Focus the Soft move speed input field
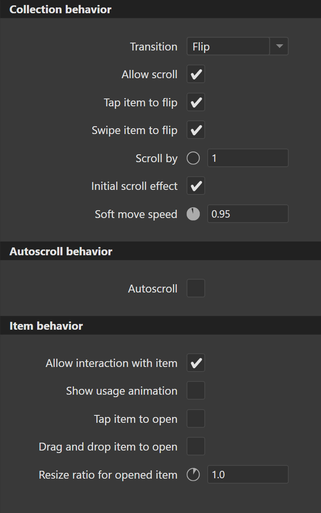 (x=247, y=214)
